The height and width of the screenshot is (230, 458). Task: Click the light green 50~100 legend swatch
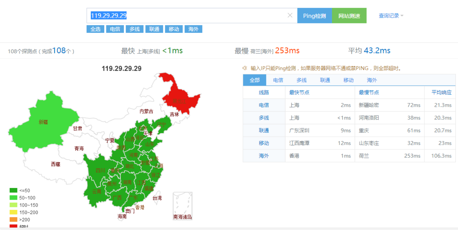(x=13, y=198)
